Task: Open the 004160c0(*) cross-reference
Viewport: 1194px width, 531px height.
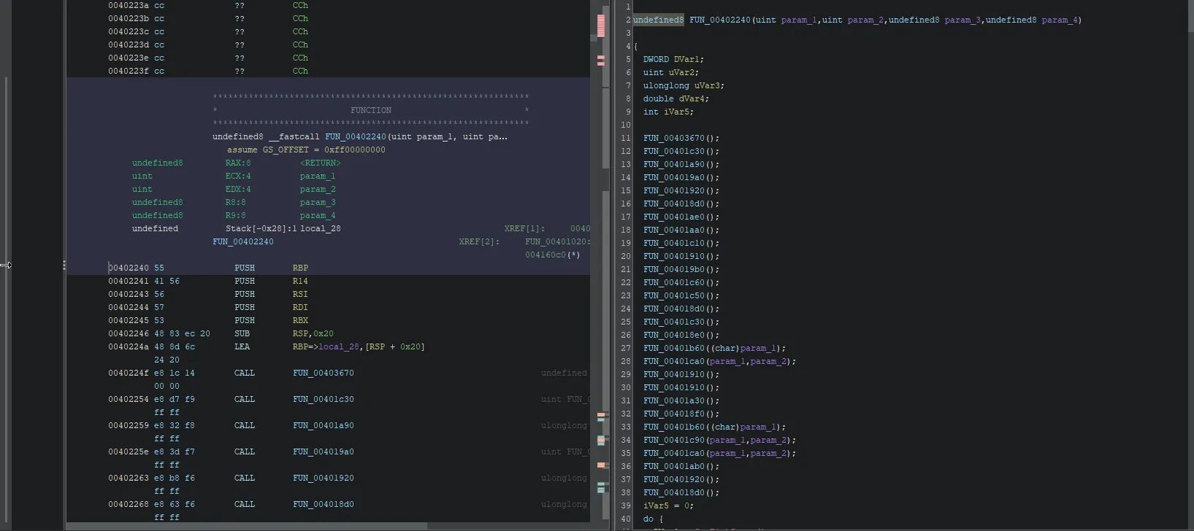Action: point(552,255)
